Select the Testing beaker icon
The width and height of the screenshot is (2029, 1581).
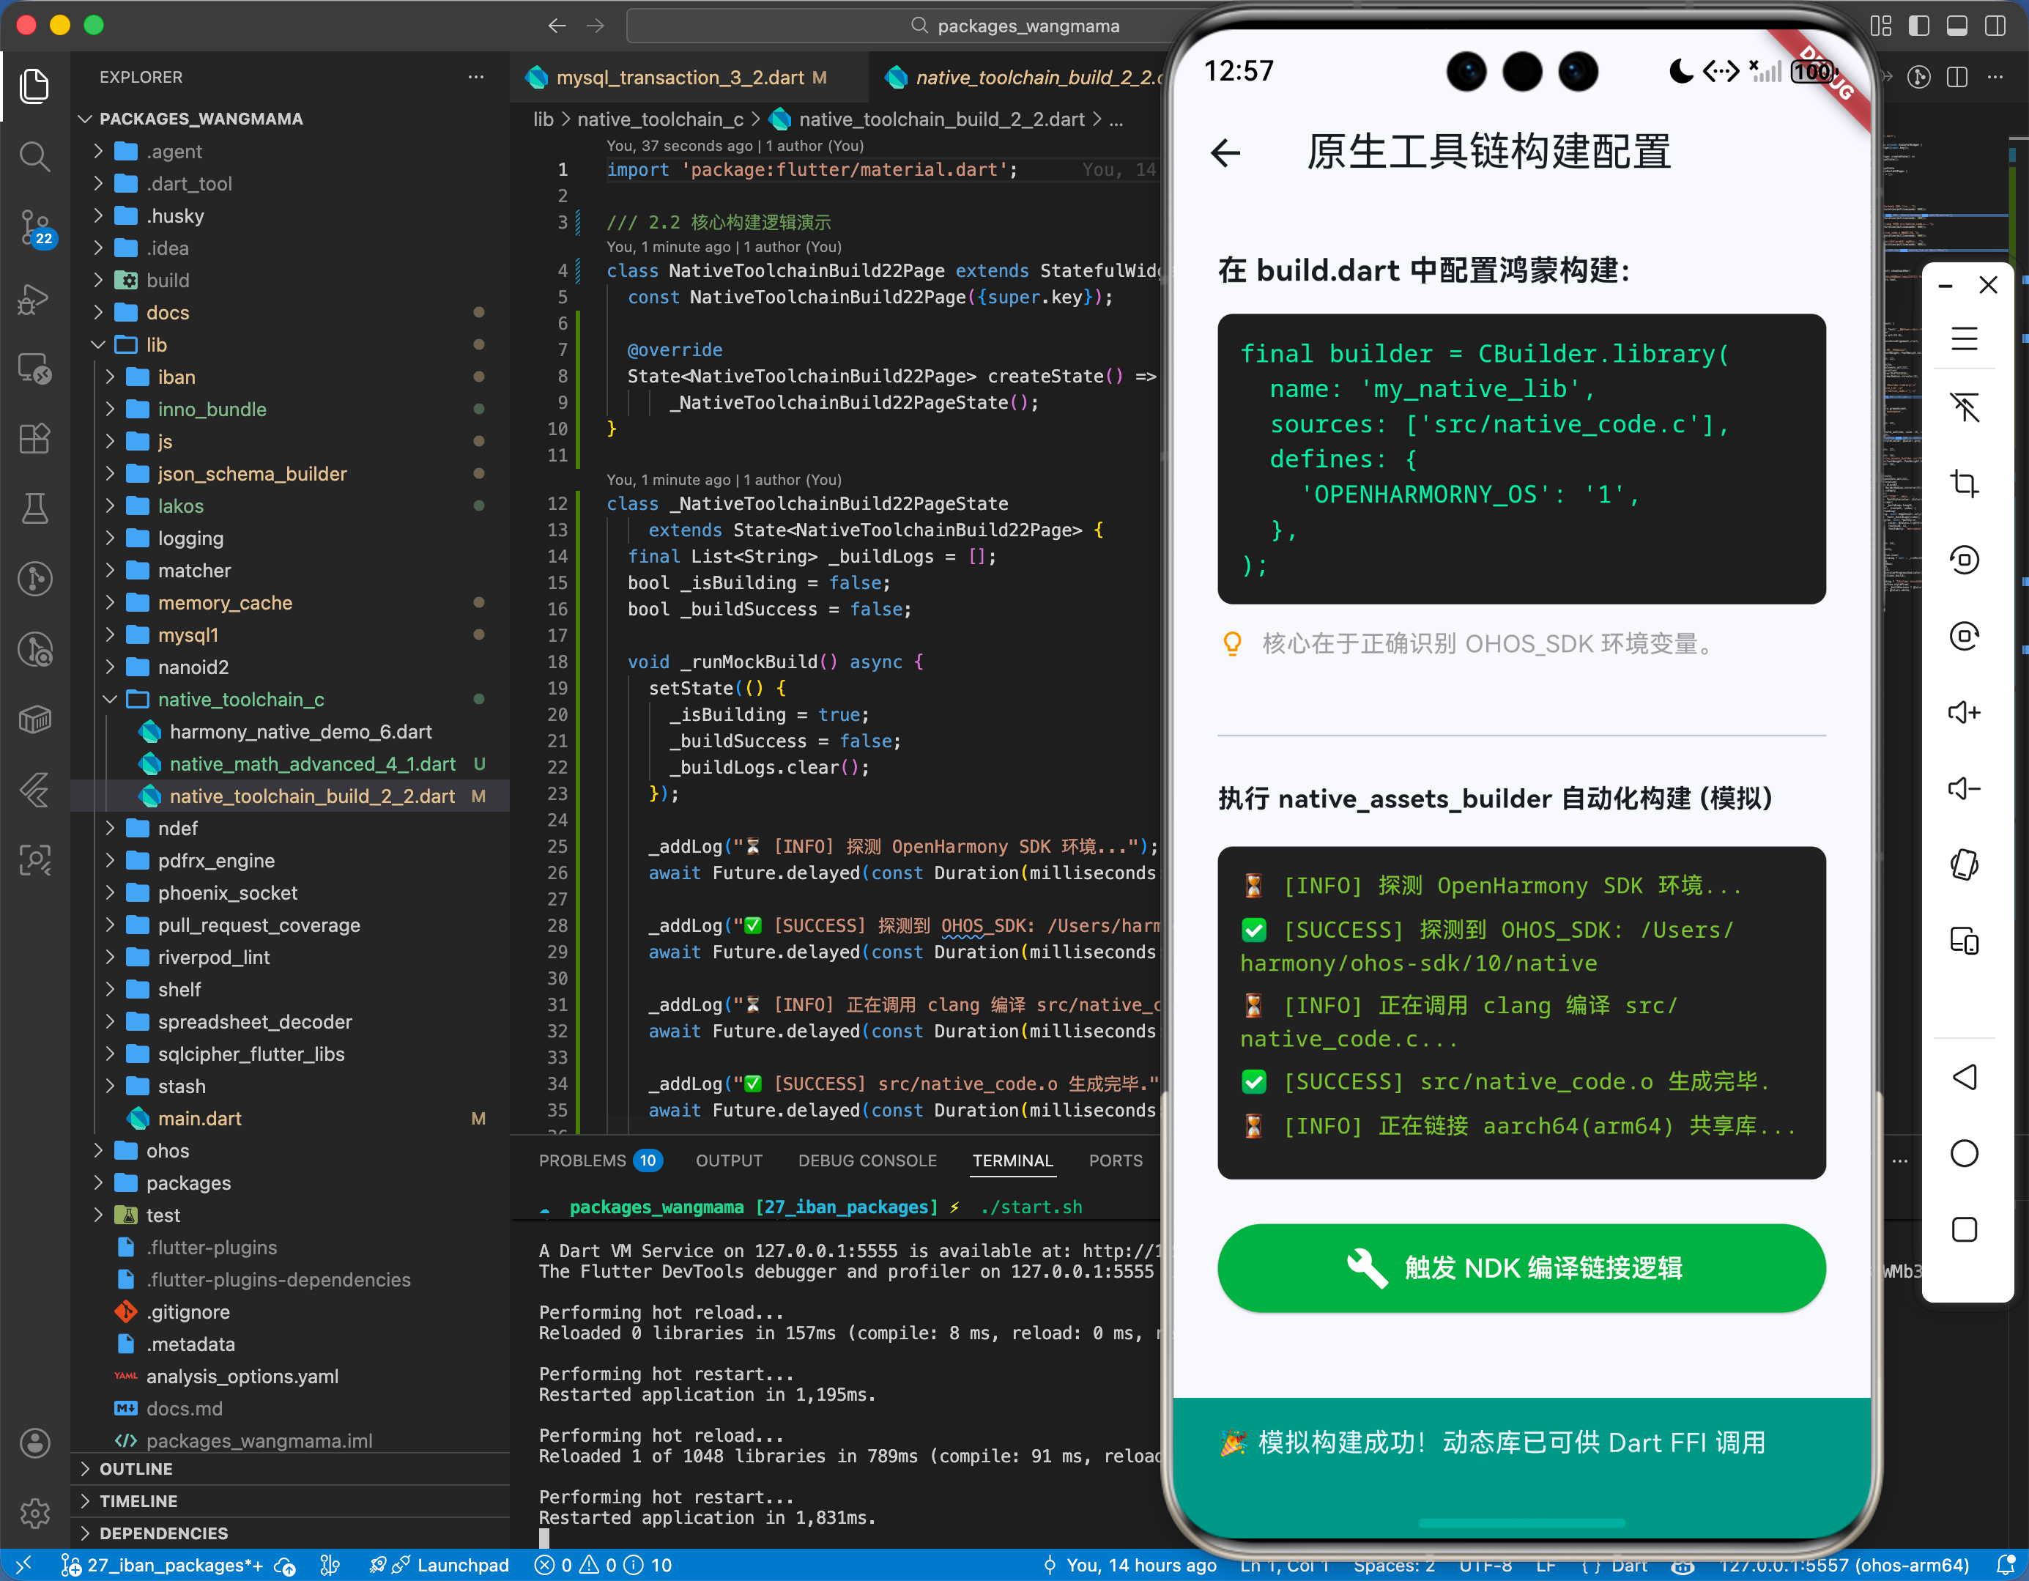click(34, 508)
